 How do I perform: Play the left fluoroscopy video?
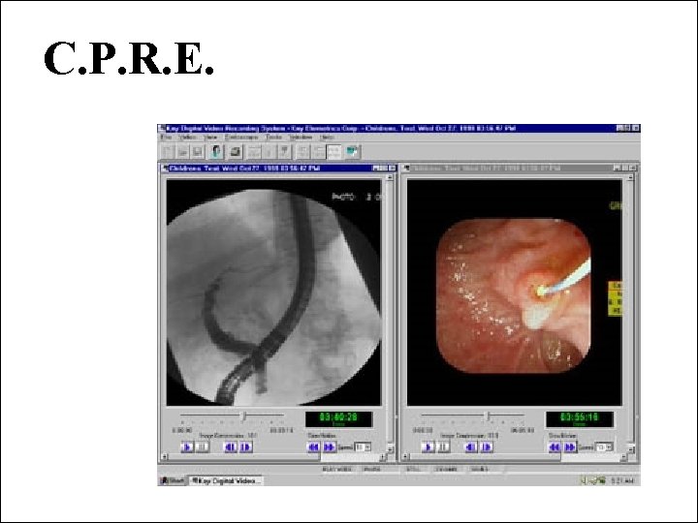pos(187,446)
